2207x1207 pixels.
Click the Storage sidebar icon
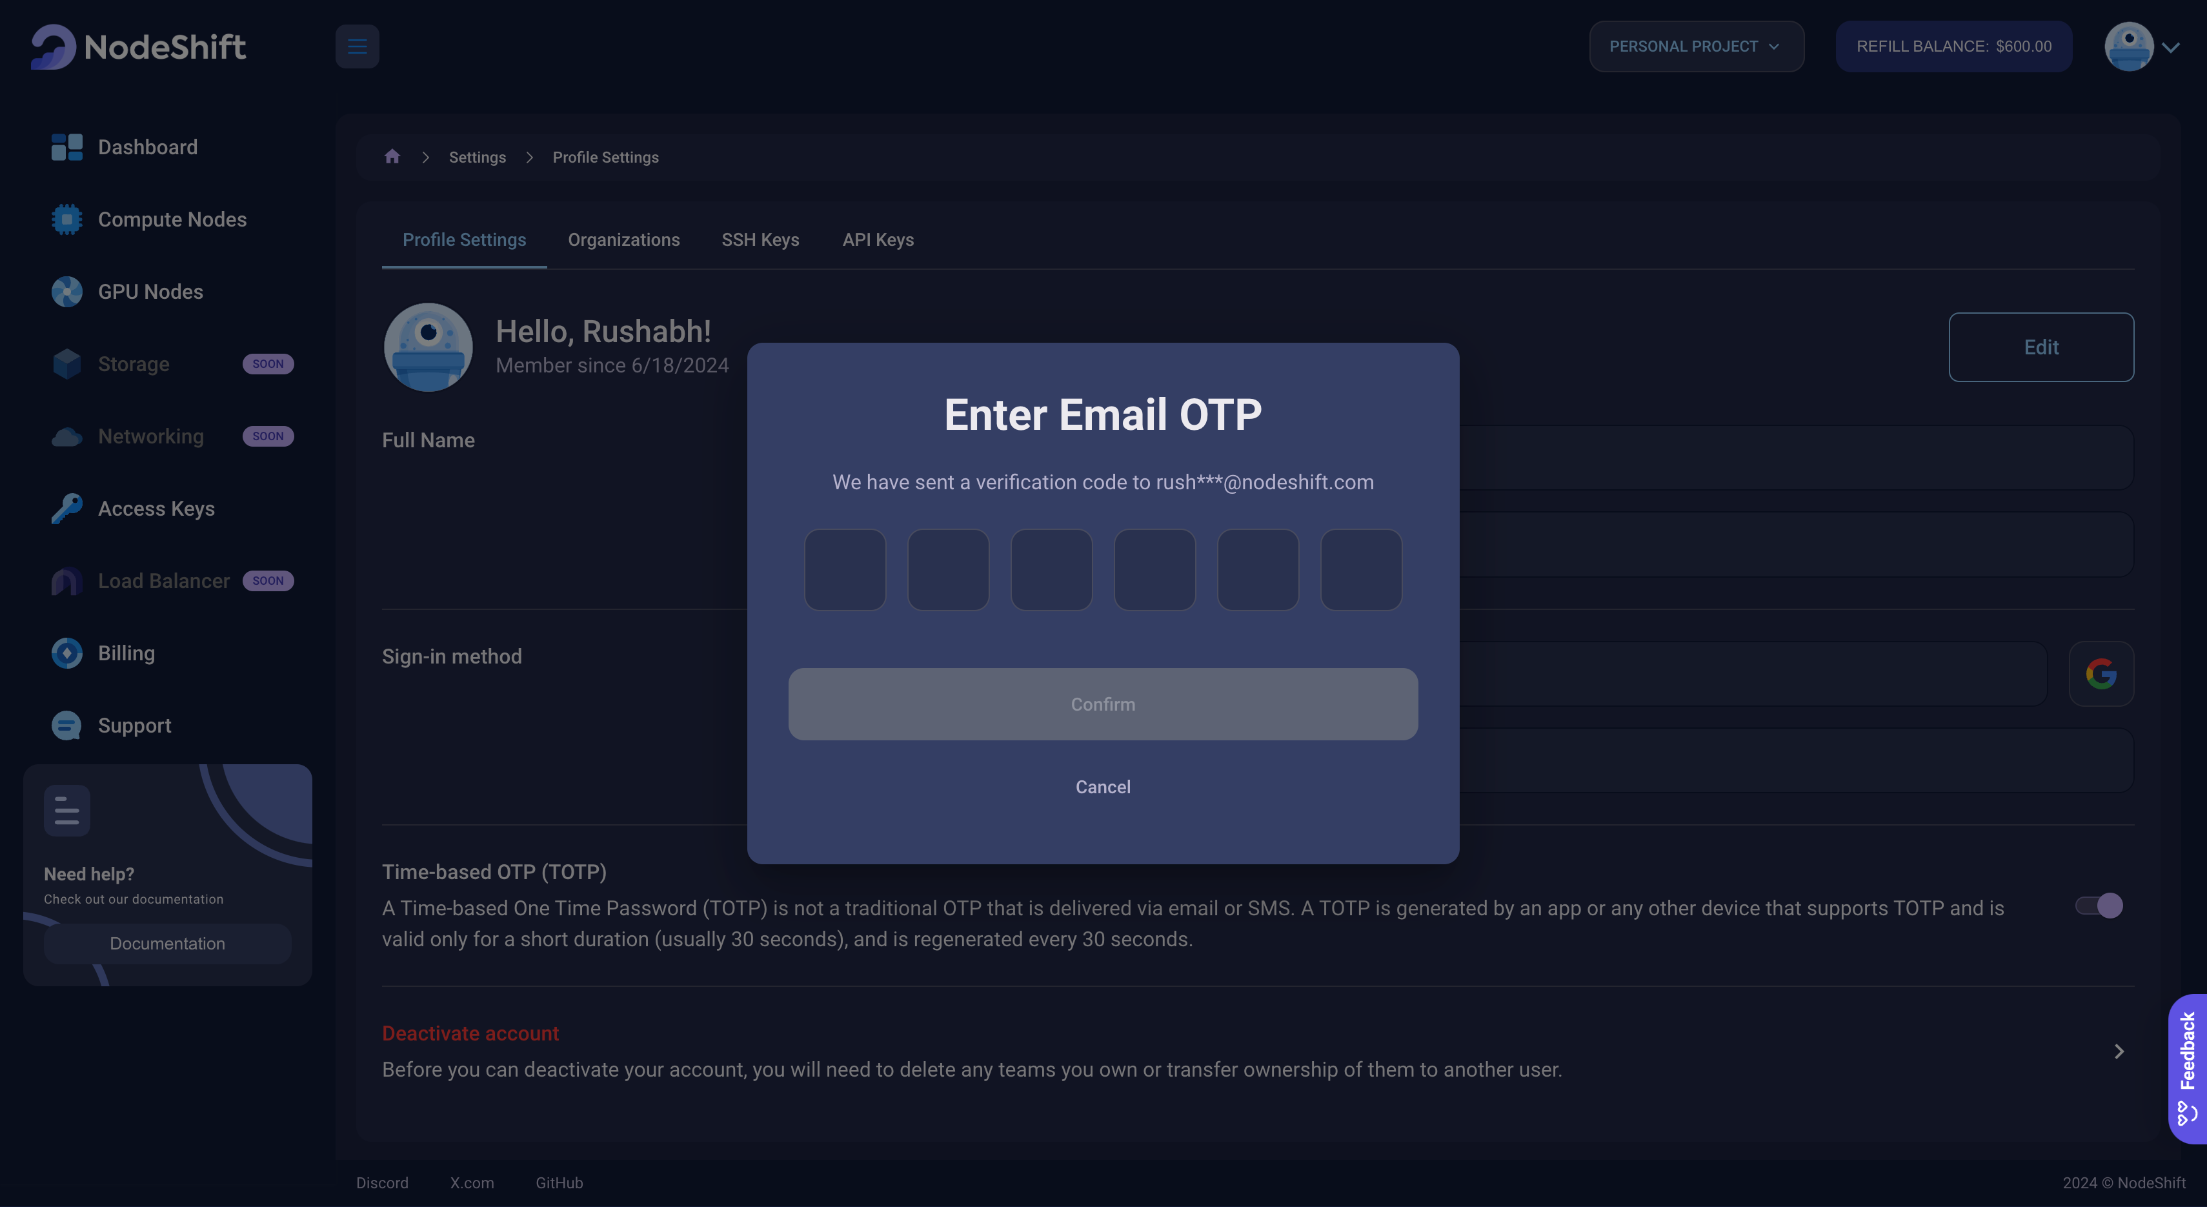(x=65, y=363)
